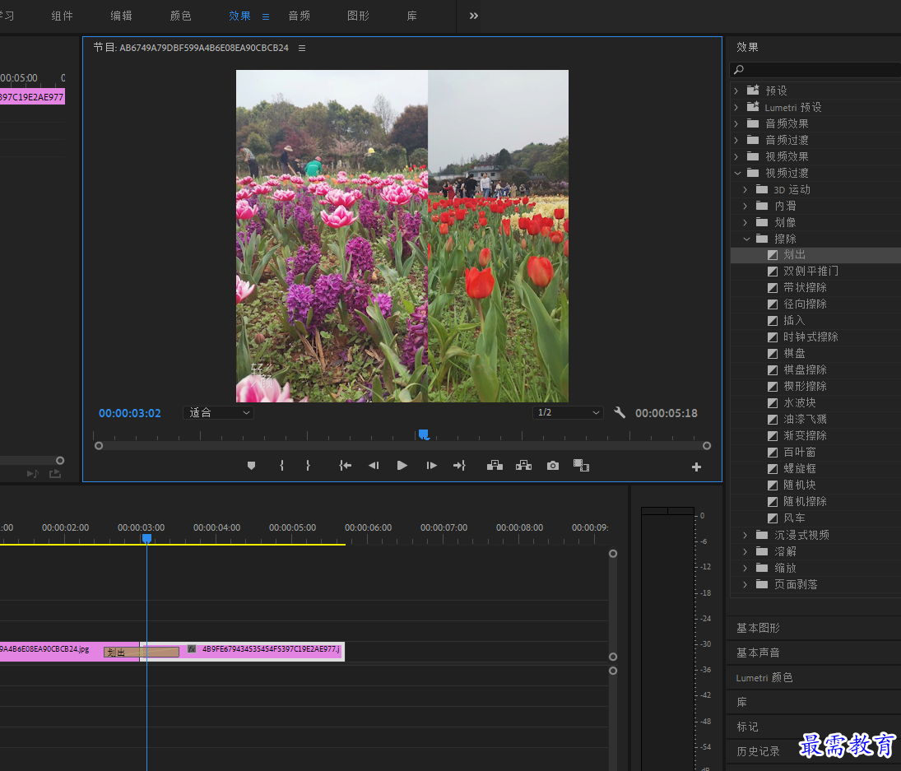
Task: Go to Out point button
Action: pos(460,466)
